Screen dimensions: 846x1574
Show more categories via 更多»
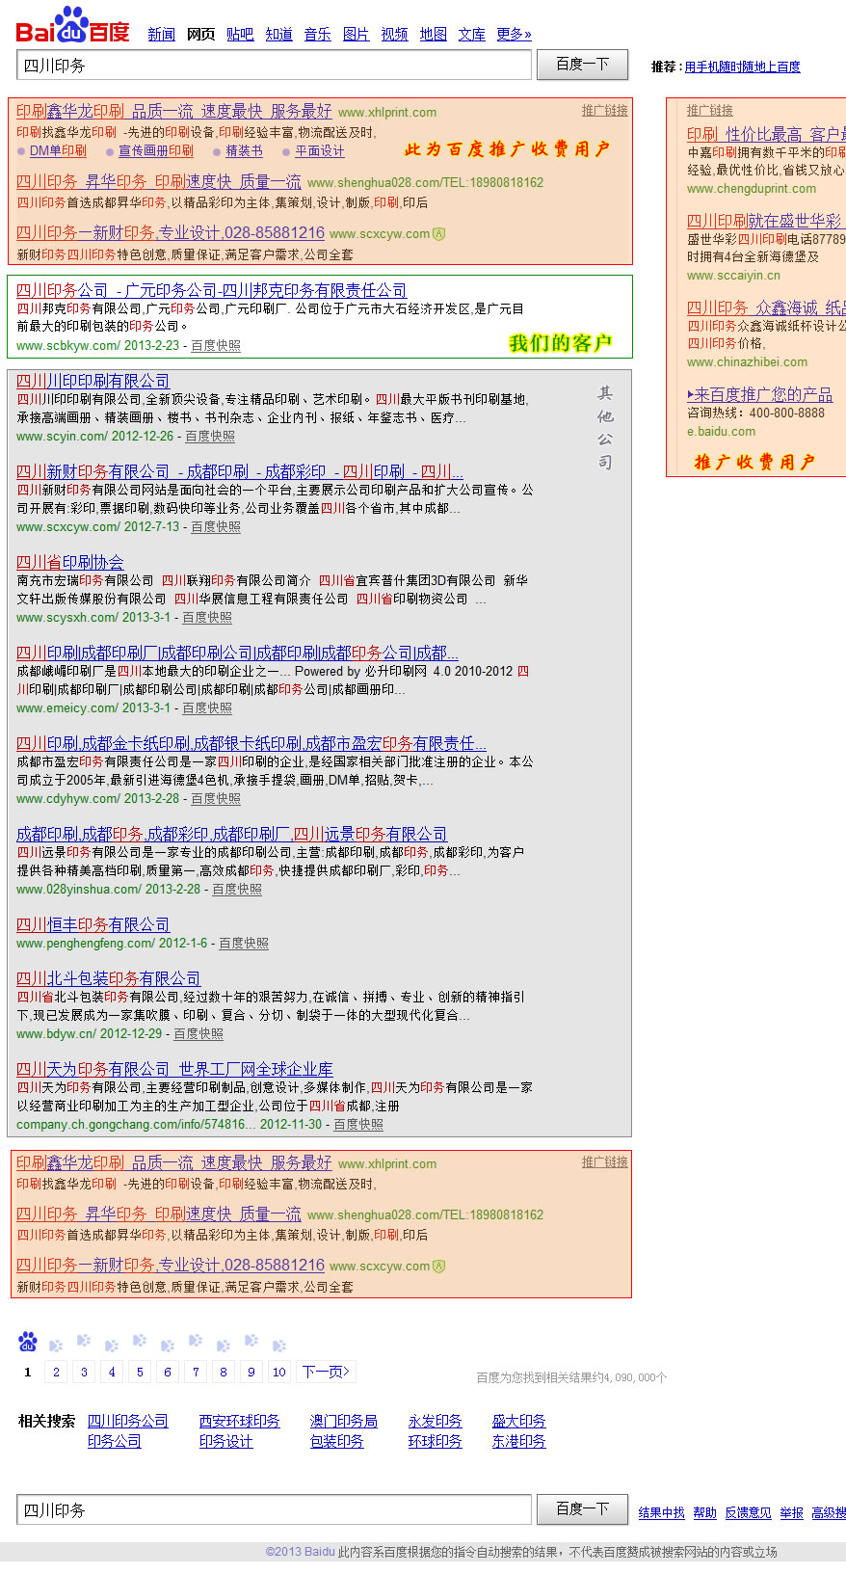pos(514,35)
